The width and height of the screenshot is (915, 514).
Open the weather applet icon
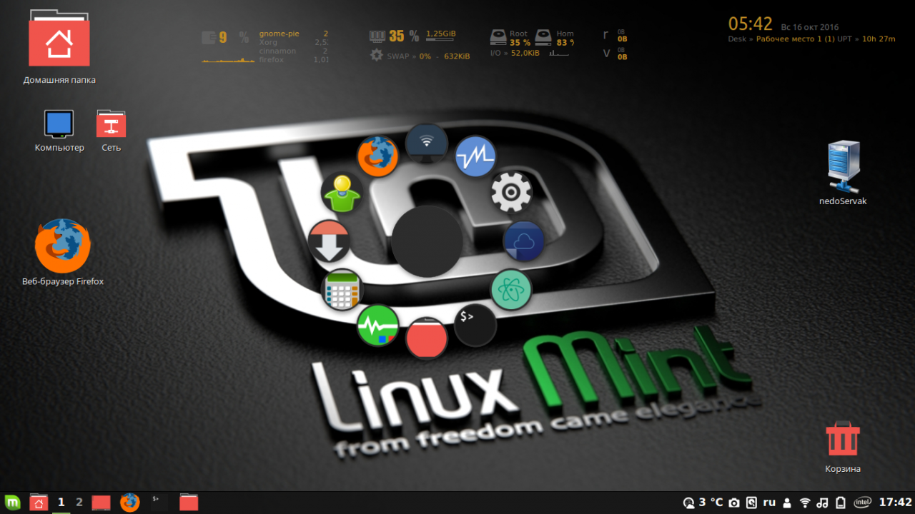pyautogui.click(x=688, y=503)
